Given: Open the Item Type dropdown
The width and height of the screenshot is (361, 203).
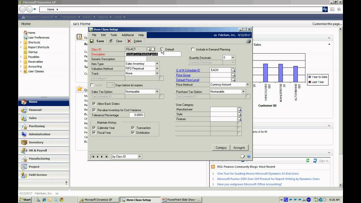Looking at the screenshot, I should coord(157,64).
